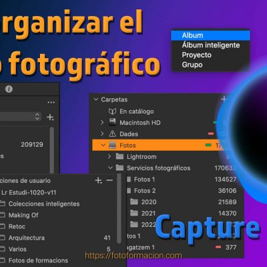Expand the Macintosh HD volume

[102, 122]
